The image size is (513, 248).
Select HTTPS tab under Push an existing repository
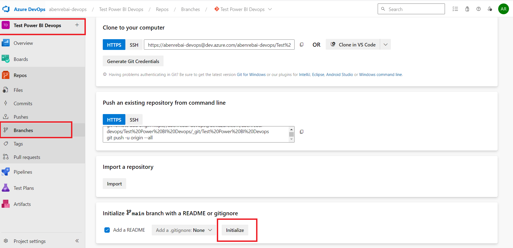coord(114,120)
